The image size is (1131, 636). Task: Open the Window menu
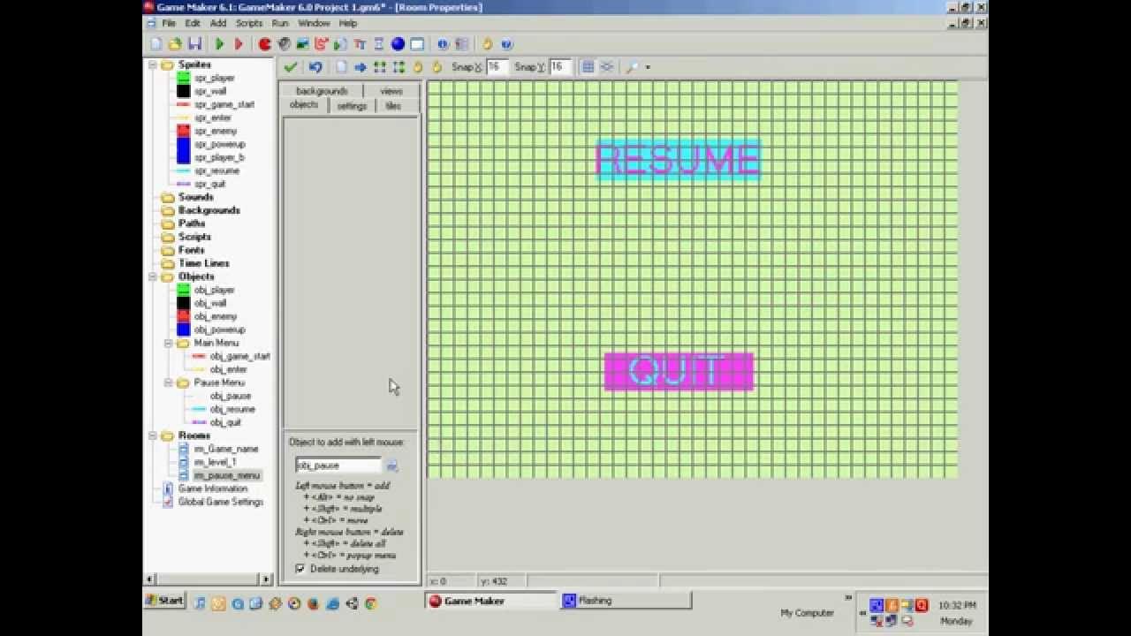click(x=314, y=23)
